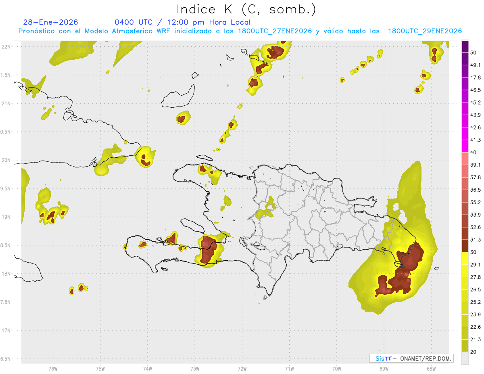
Task: Click the colorbar value "46.5"
Action: 476,90
